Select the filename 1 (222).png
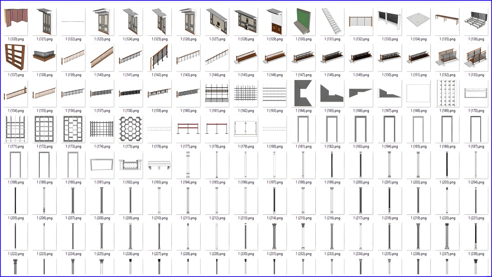Viewport: 492px width, 277px height. pos(16,254)
